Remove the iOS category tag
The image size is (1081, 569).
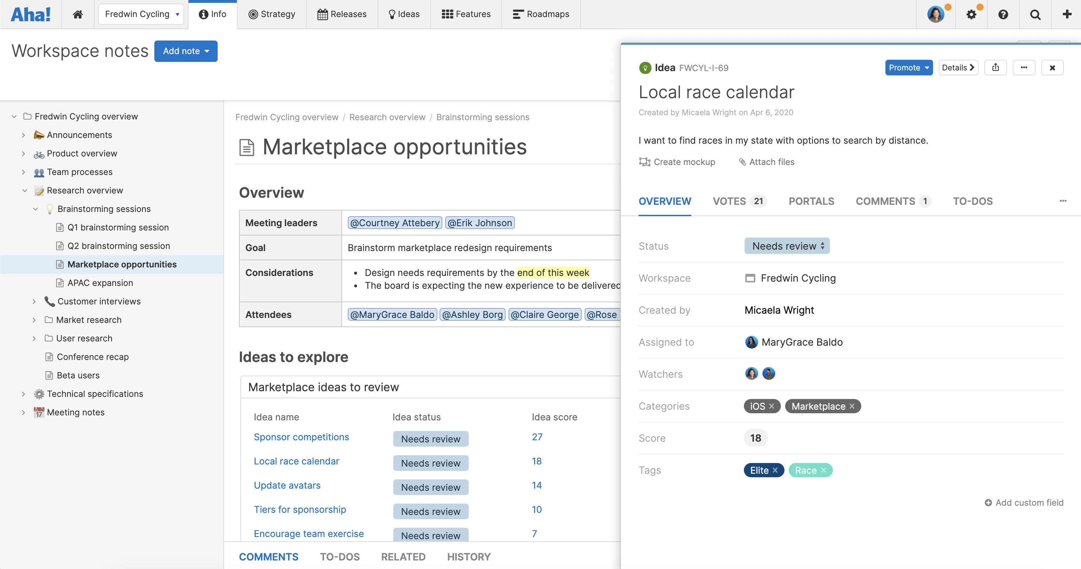tap(771, 406)
